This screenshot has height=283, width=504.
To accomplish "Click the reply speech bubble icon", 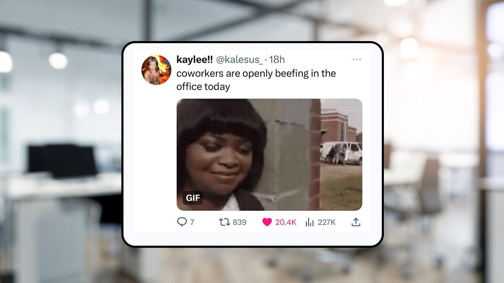I will (x=181, y=222).
